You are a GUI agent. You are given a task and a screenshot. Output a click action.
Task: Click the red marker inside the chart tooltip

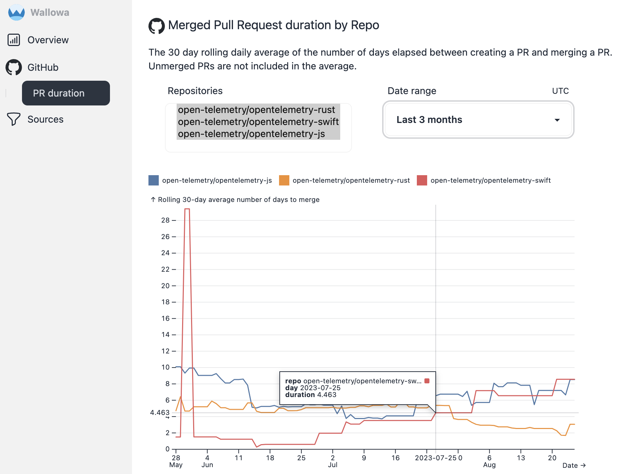pyautogui.click(x=427, y=380)
